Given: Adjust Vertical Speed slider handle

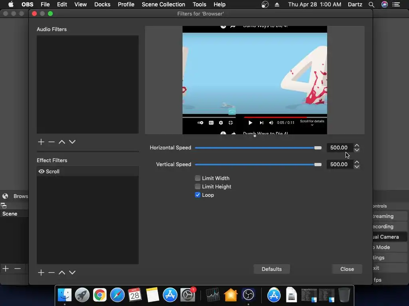Looking at the screenshot, I should [318, 165].
